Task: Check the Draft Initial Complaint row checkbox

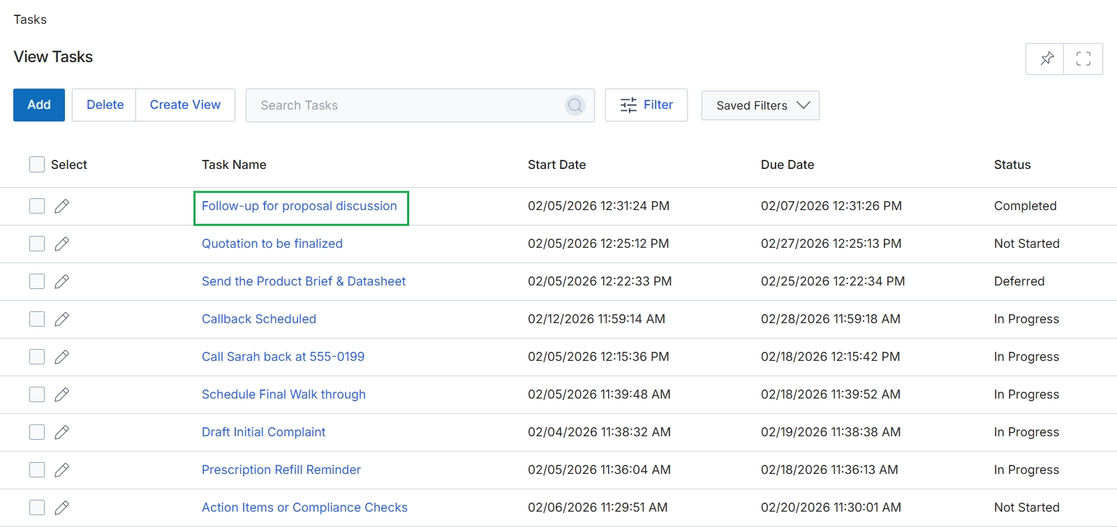Action: tap(37, 432)
